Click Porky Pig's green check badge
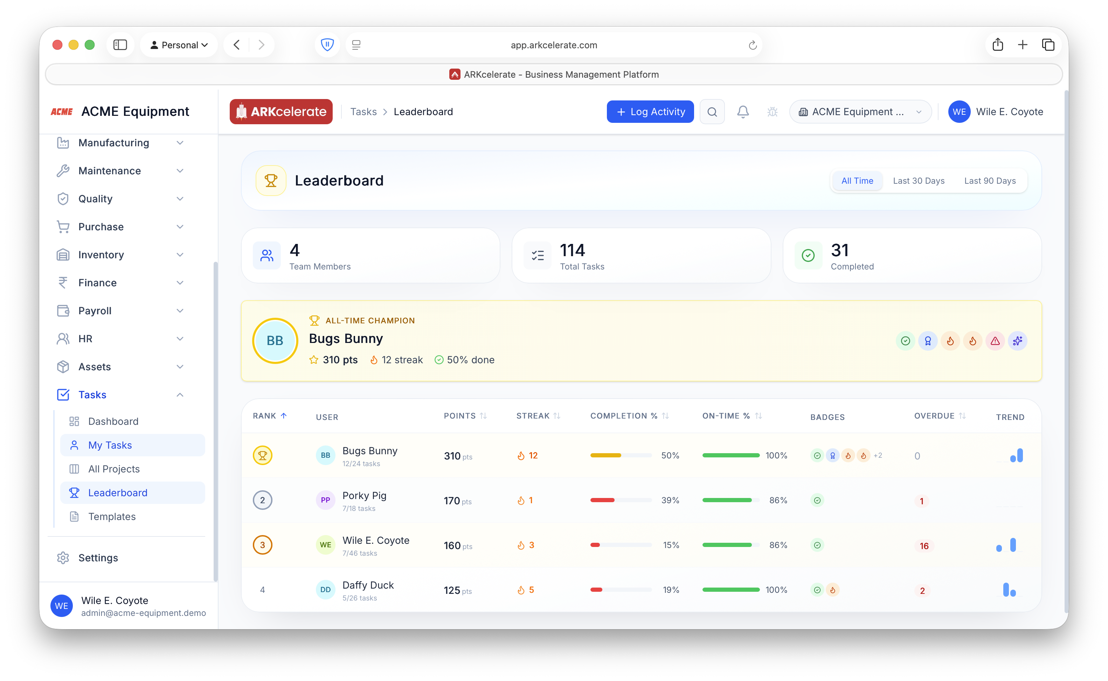The width and height of the screenshot is (1108, 681). 817,500
